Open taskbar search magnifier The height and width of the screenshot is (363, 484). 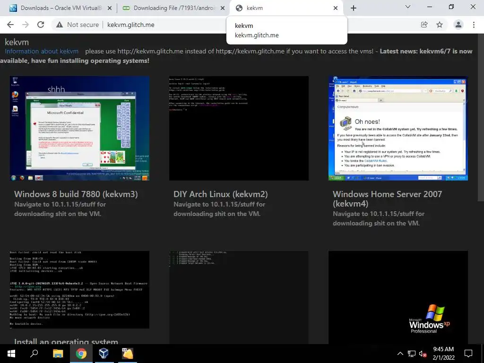tap(34, 354)
